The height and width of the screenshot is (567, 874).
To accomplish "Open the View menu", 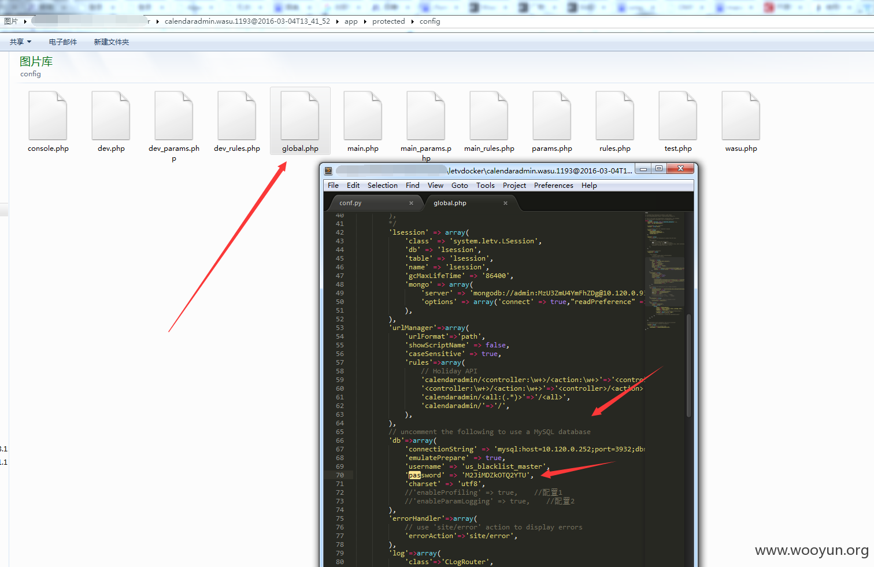I will pyautogui.click(x=435, y=186).
